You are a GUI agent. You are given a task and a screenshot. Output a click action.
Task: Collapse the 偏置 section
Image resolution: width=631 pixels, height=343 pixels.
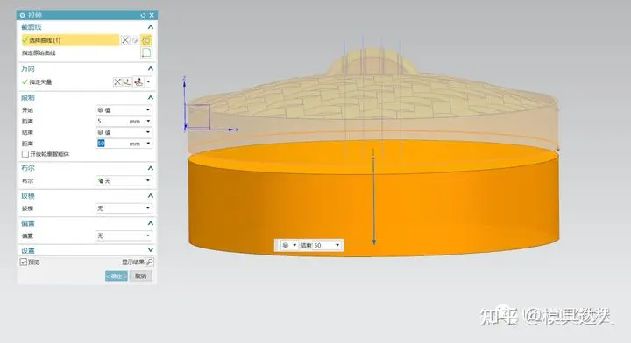[x=151, y=223]
